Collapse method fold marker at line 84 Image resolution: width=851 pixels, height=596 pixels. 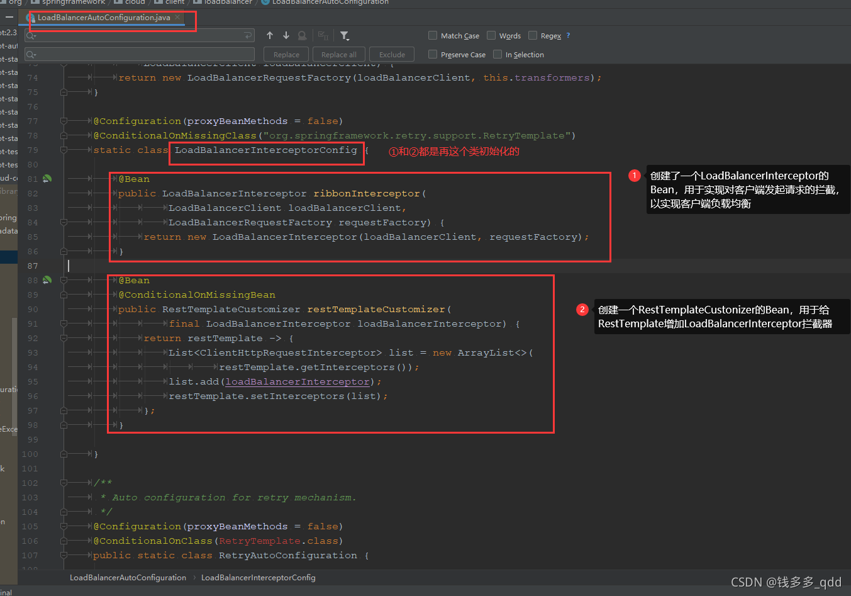pyautogui.click(x=64, y=222)
